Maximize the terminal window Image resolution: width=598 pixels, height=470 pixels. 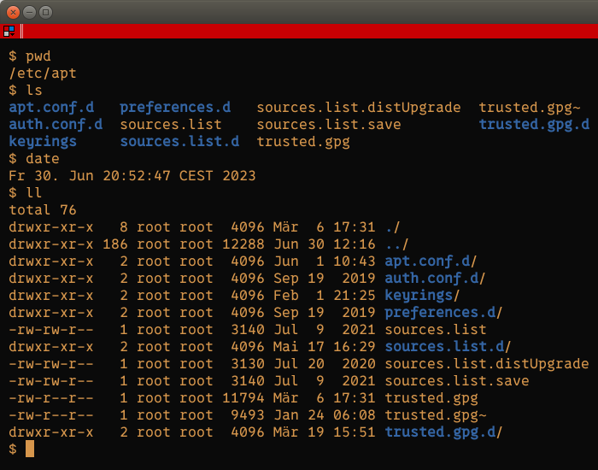tap(46, 13)
